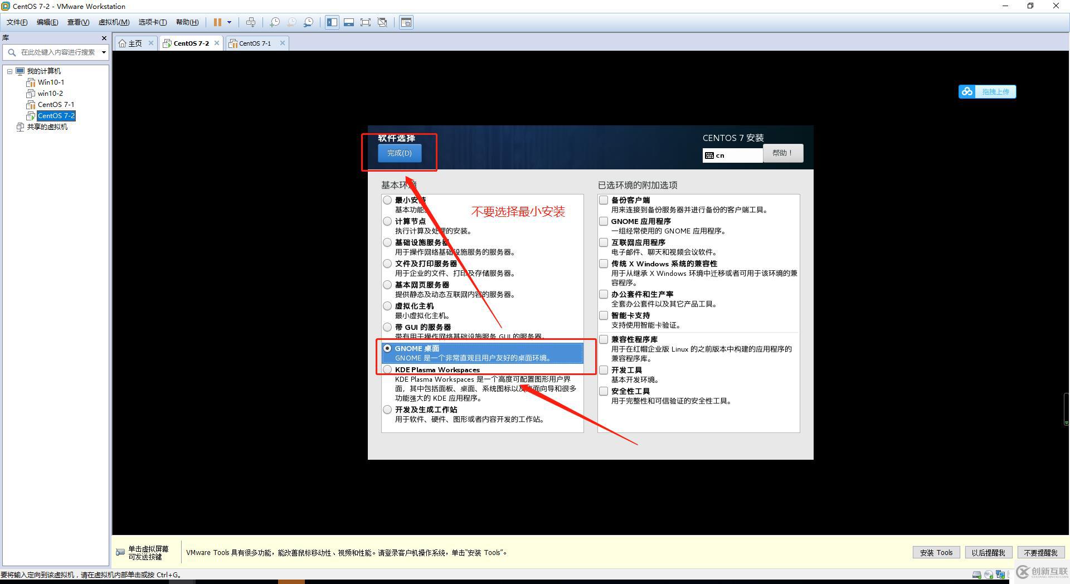1070x584 pixels.
Task: Select the 最小安装 radio button
Action: (x=387, y=200)
